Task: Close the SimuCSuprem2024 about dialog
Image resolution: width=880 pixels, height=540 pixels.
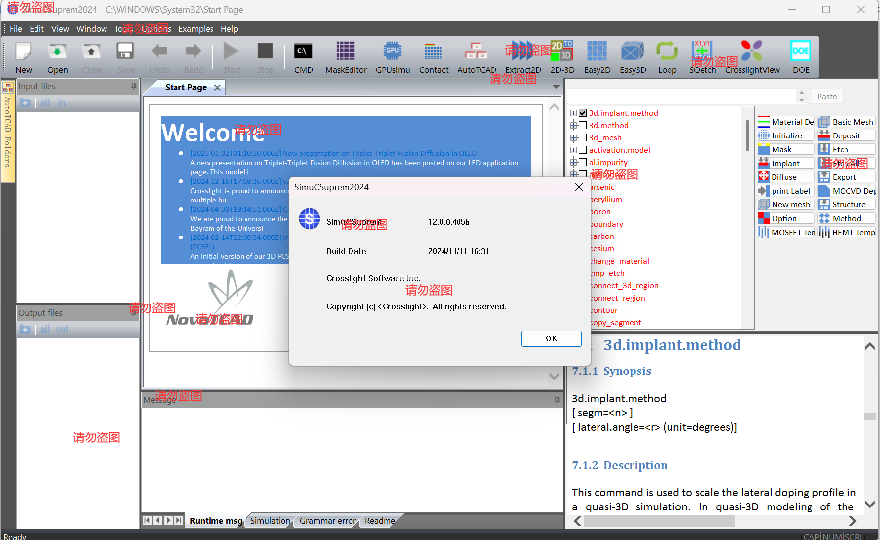Action: (579, 187)
